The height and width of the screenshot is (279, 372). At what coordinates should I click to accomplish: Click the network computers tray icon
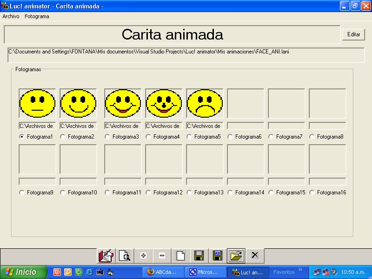[x=317, y=272]
